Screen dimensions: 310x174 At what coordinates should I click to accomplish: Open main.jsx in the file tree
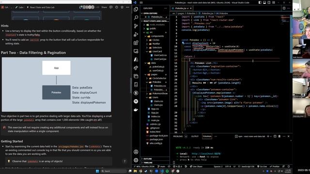[155, 120]
